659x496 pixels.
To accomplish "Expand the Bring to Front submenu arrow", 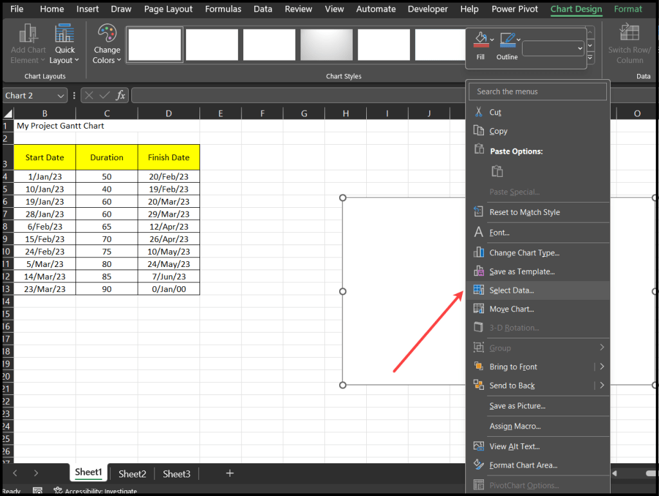I will pos(602,366).
